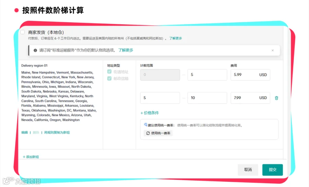This screenshot has width=309, height=187.
Task: Click the 按照件数阶梯计算 title text
Action: tap(53, 10)
